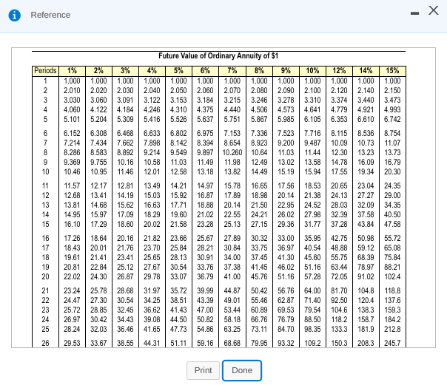Click the value 21.58 in the 5% column
This screenshot has height=385, width=447.
[x=178, y=224]
